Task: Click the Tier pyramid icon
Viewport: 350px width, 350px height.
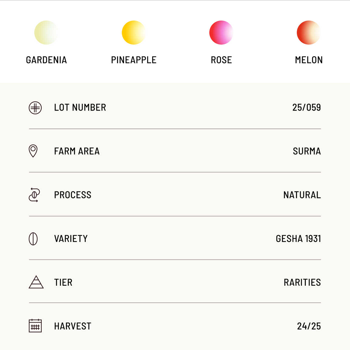Action: pos(36,282)
